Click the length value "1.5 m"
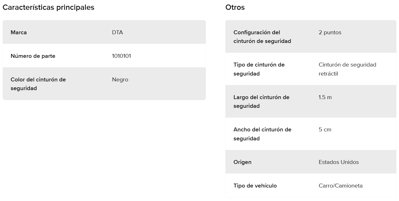This screenshot has width=399, height=201. click(x=325, y=97)
